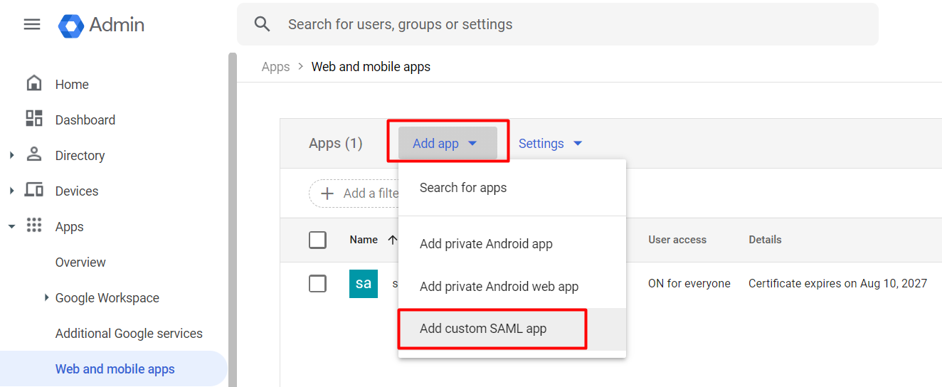The height and width of the screenshot is (387, 942).
Task: Click the search users, groups or settings field
Action: (569, 24)
